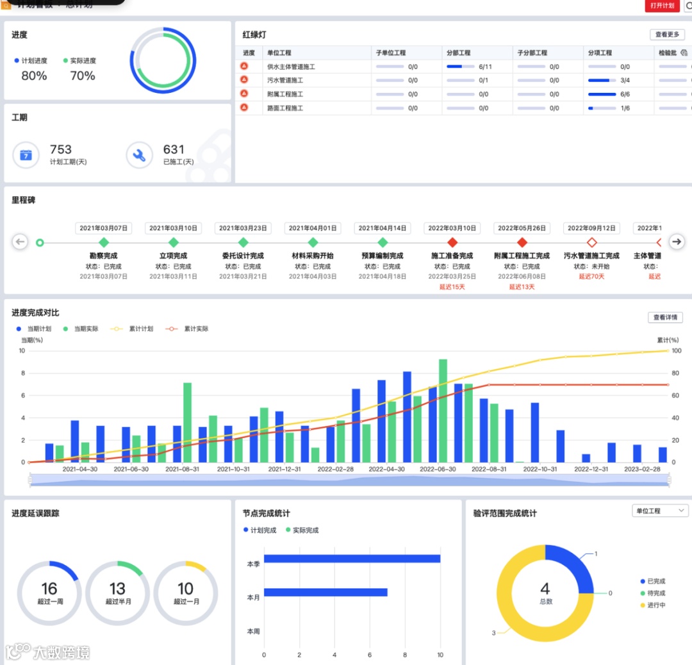Click red warning icon for 供水主体管道施工

[244, 66]
